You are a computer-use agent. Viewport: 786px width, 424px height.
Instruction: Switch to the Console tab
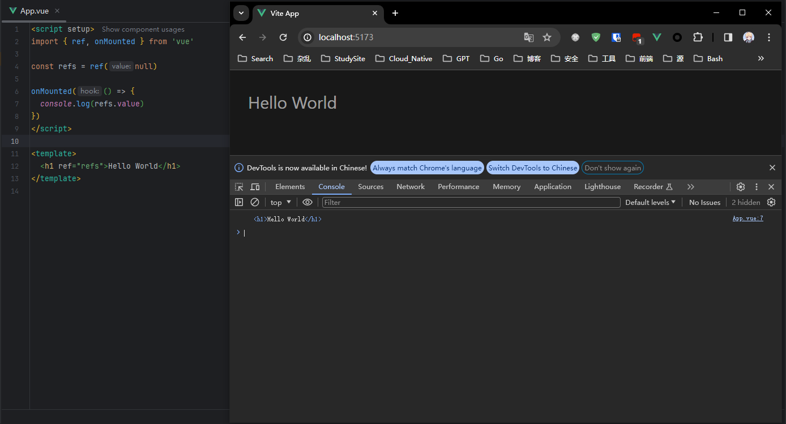[332, 187]
